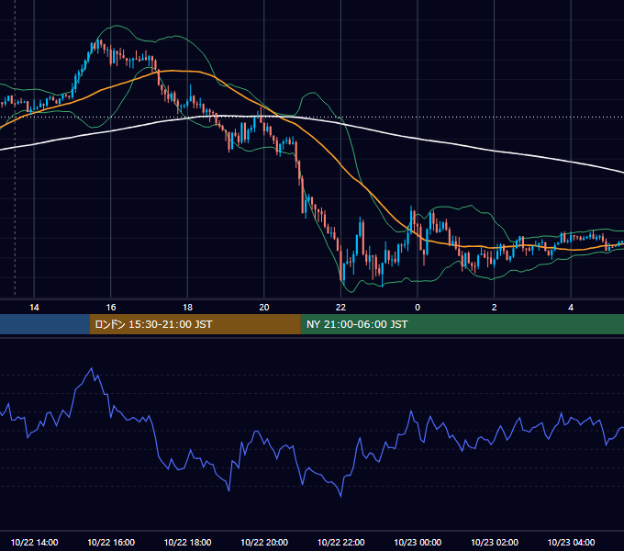Select the blue session bar before London
The image size is (624, 551).
[x=45, y=324]
